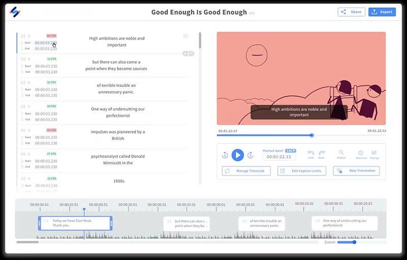Click the Undo arrow icon
The width and height of the screenshot is (407, 260).
310,153
